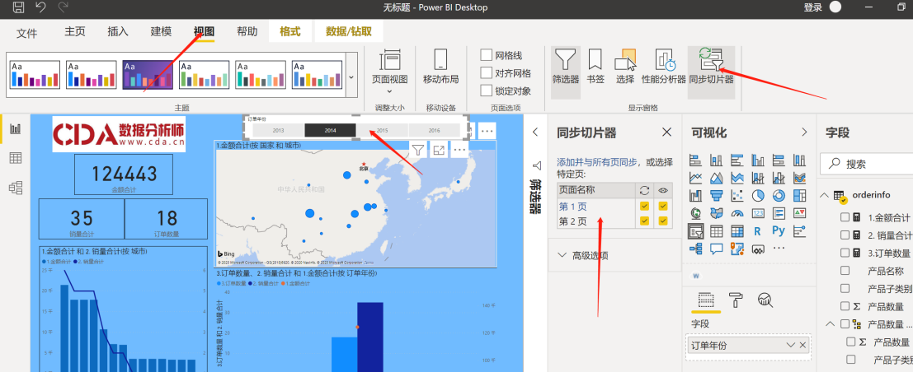Viewport: 913px width, 372px height.
Task: Enable the 对齐网格 checkbox
Action: [x=487, y=73]
